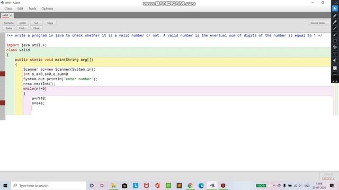Click the public static void main line
Image resolution: width=339 pixels, height=190 pixels.
54,60
